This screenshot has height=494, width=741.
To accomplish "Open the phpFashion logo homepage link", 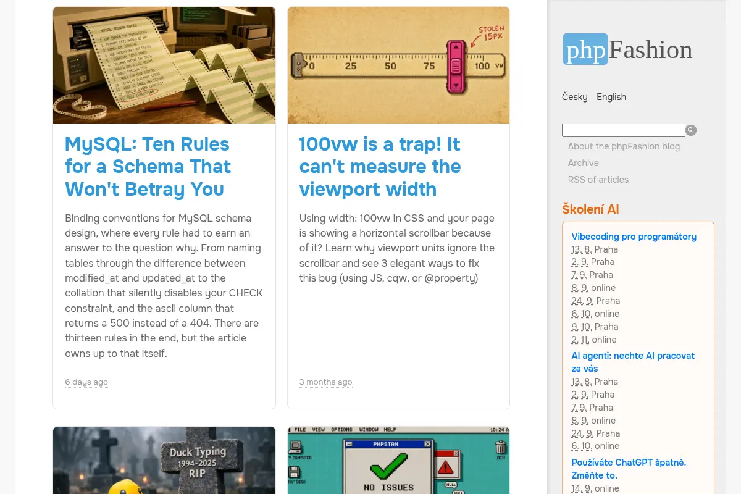I will [x=627, y=49].
